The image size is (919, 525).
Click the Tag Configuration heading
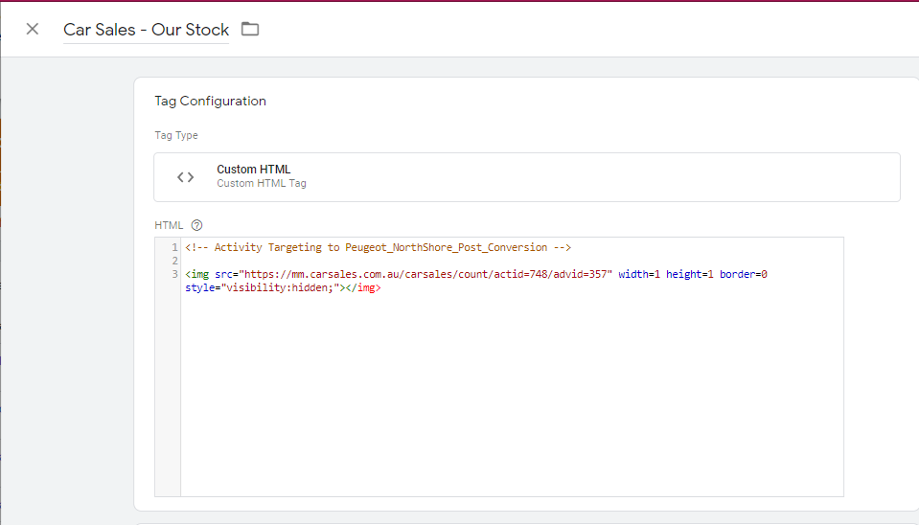point(211,101)
